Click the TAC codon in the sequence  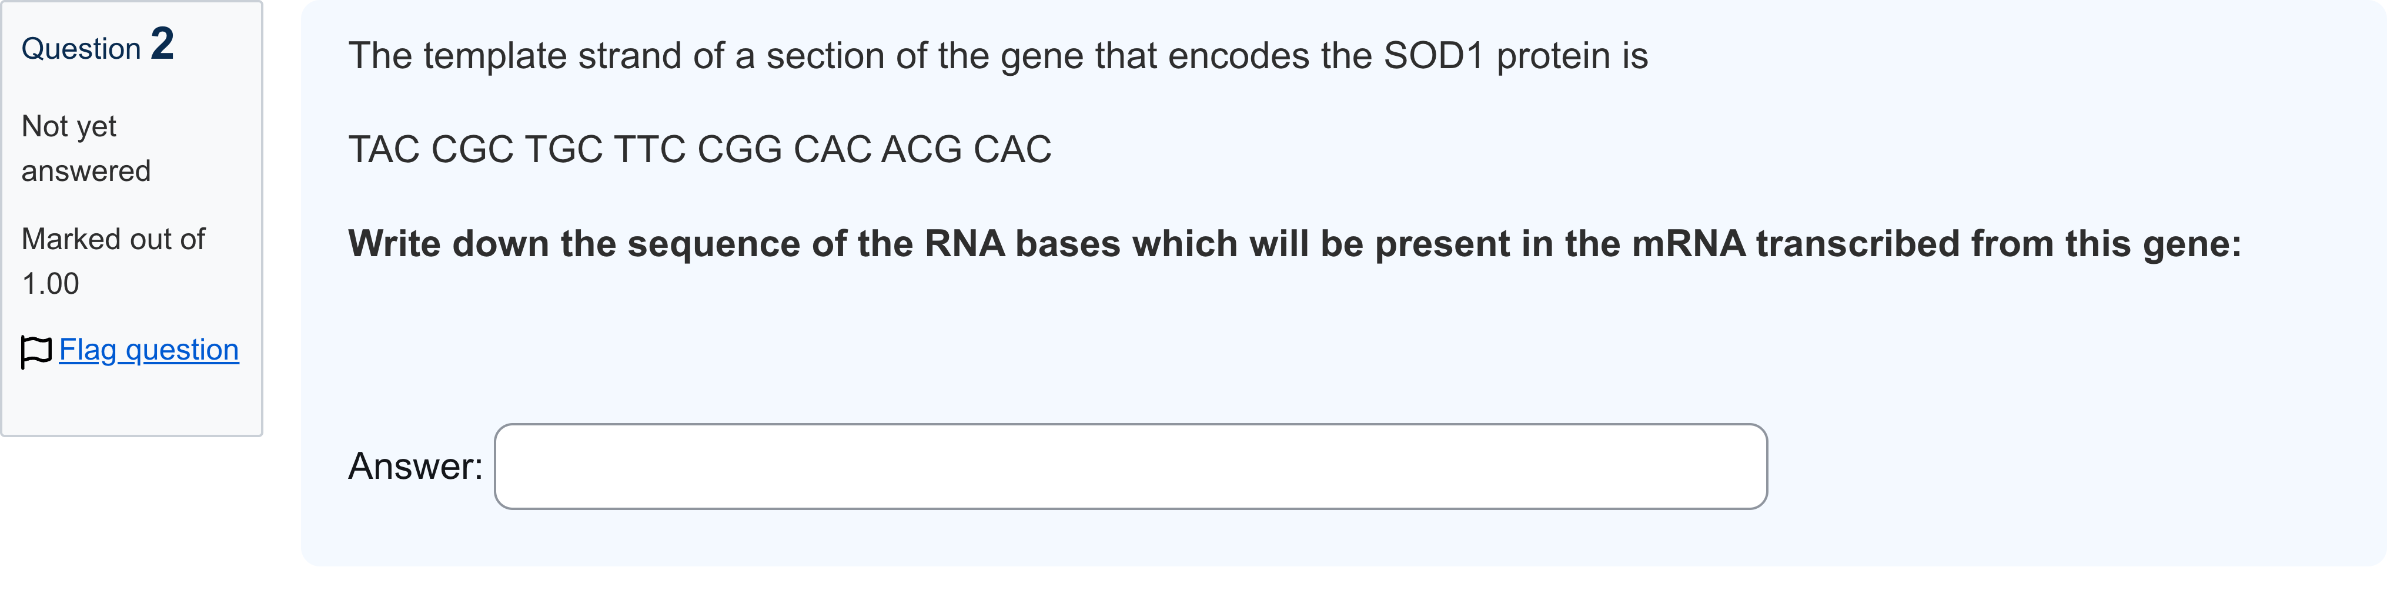pos(385,149)
